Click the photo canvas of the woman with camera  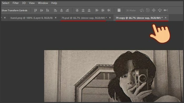[x=114, y=76]
